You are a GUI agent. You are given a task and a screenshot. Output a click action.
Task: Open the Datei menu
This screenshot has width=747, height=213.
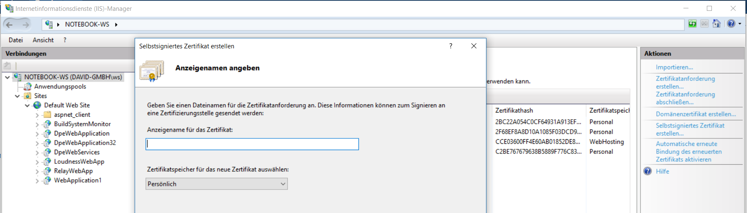15,40
